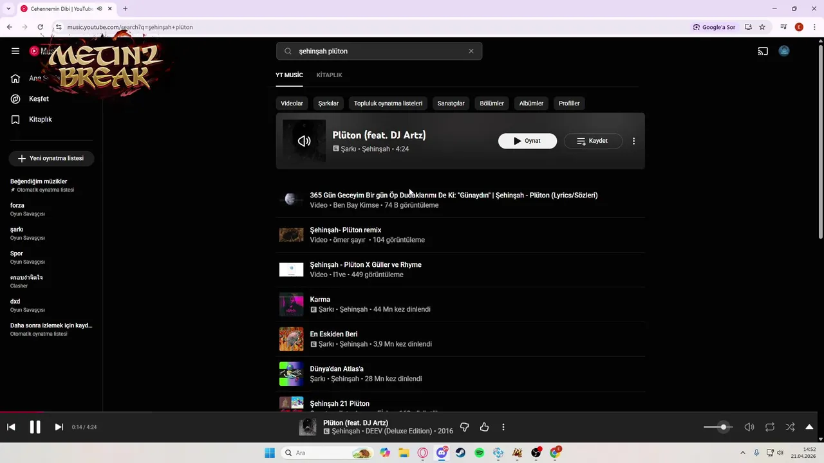
Task: Click the Plüton top result thumbnail
Action: point(304,141)
